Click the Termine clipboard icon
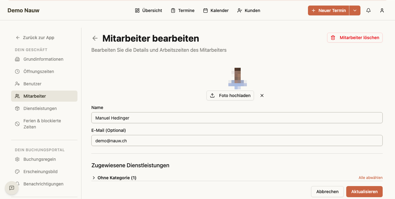 click(173, 10)
